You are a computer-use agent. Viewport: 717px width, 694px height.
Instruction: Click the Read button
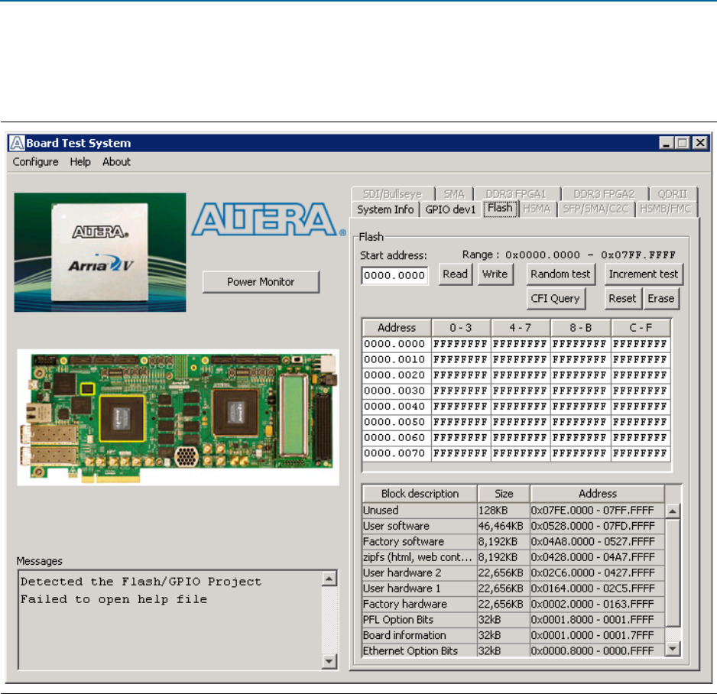point(456,274)
